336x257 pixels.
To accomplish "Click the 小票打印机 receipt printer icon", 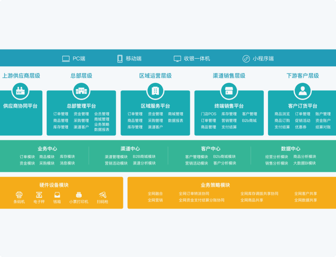I will click(79, 195).
